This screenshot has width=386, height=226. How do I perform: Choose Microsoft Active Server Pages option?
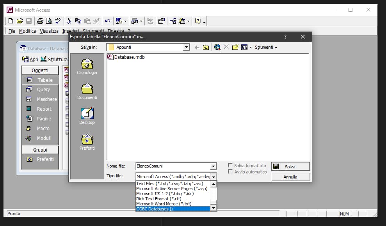click(x=173, y=189)
